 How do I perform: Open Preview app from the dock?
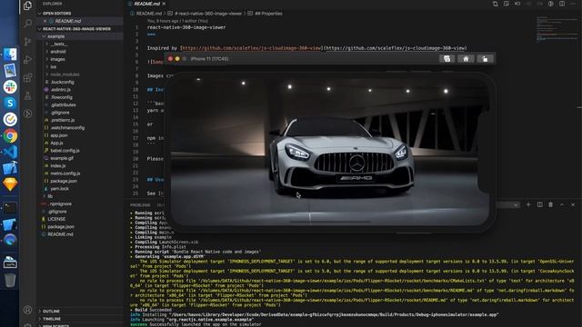(10, 71)
